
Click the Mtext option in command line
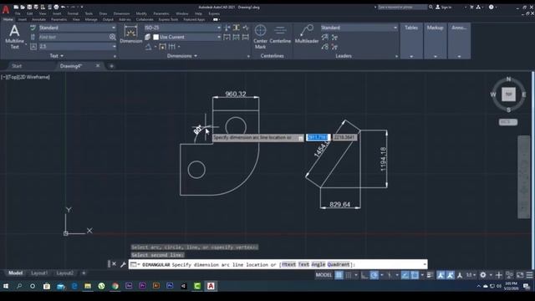pyautogui.click(x=288, y=264)
